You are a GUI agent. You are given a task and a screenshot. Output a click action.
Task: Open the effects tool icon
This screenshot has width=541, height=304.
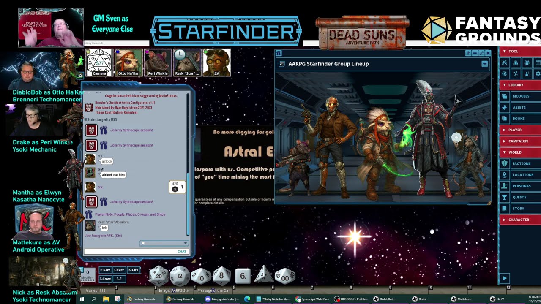click(527, 73)
